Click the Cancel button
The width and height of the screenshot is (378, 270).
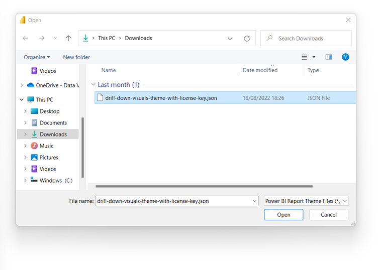coord(329,215)
